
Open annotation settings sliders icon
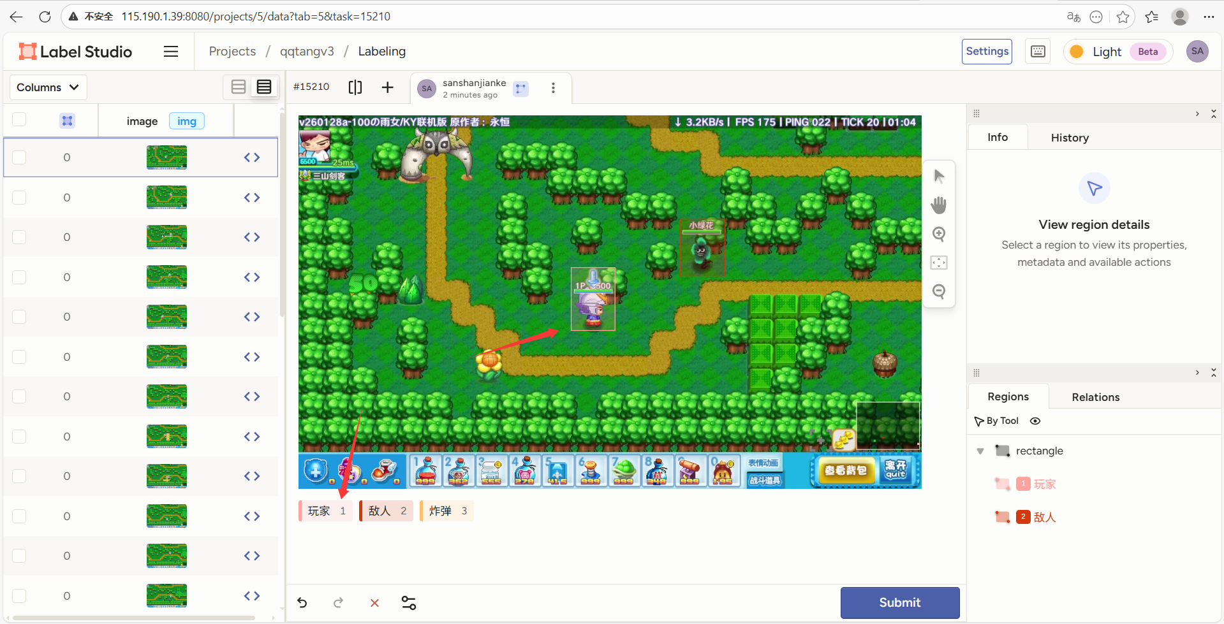tap(409, 602)
